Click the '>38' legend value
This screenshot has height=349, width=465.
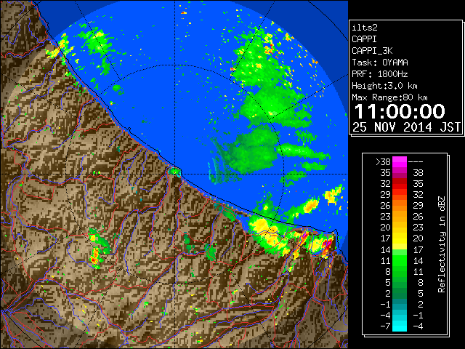click(383, 162)
